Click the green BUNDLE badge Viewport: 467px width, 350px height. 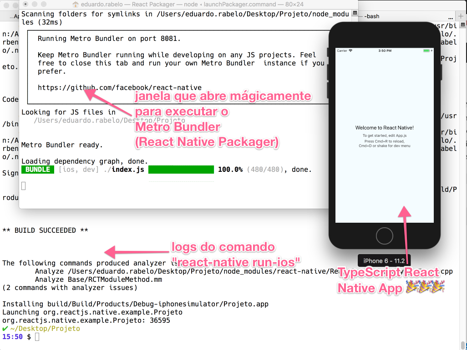pyautogui.click(x=38, y=170)
